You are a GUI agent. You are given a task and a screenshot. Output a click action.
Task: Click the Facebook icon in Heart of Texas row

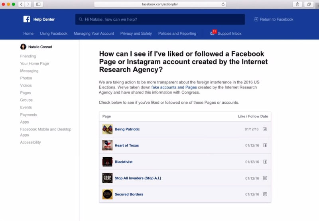pyautogui.click(x=265, y=145)
